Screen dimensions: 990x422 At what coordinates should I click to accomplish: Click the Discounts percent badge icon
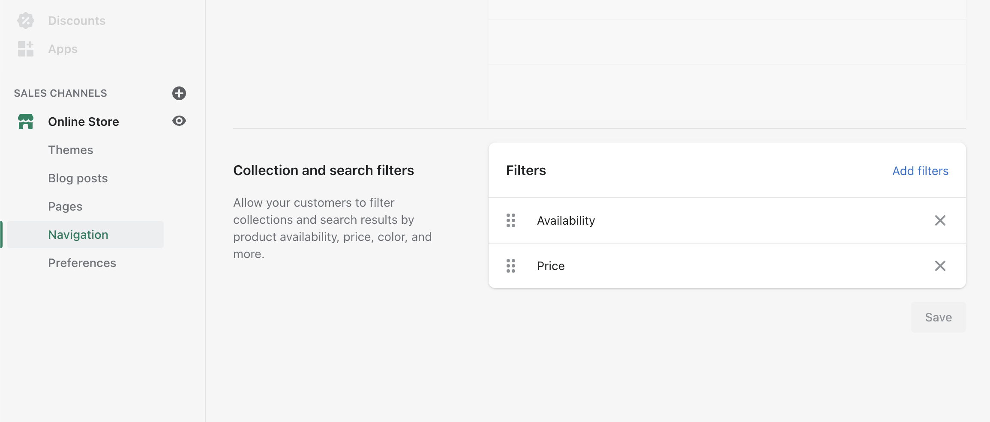point(26,21)
